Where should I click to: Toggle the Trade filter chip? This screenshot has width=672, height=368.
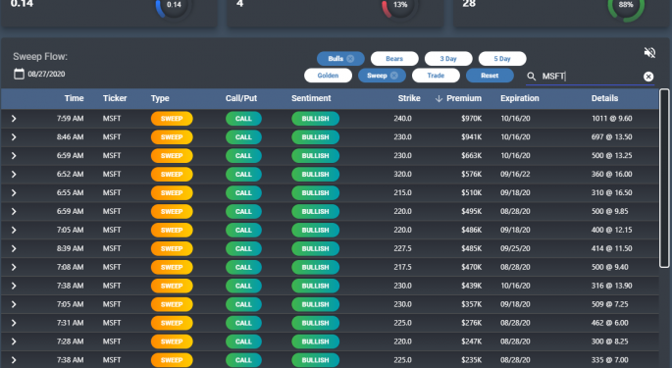[436, 76]
